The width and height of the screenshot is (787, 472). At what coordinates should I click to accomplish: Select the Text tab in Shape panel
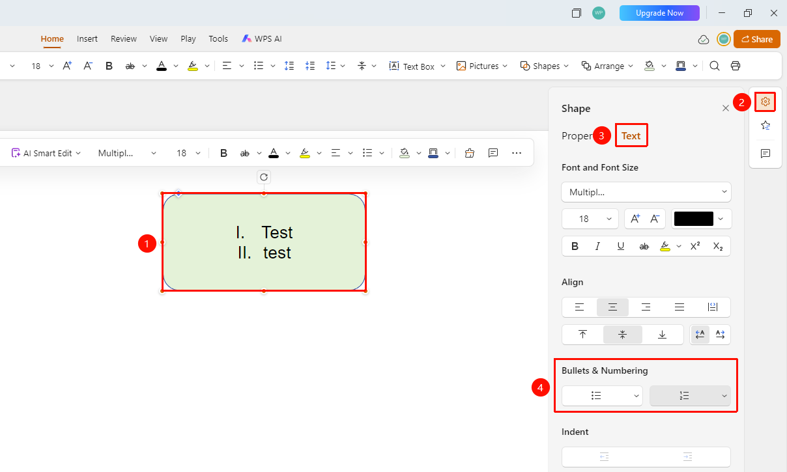631,136
